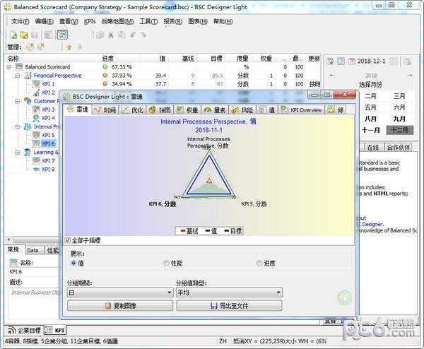
Task: Click the KPI 1 item icon
Action: point(37,84)
